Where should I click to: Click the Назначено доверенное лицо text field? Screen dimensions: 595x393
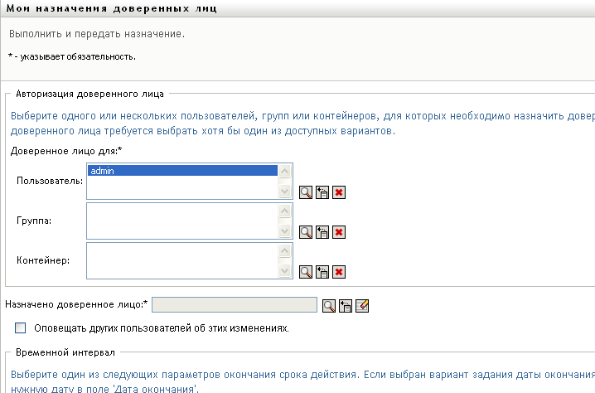click(x=235, y=305)
